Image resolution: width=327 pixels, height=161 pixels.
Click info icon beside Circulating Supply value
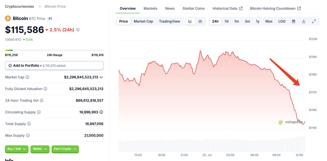101,112
